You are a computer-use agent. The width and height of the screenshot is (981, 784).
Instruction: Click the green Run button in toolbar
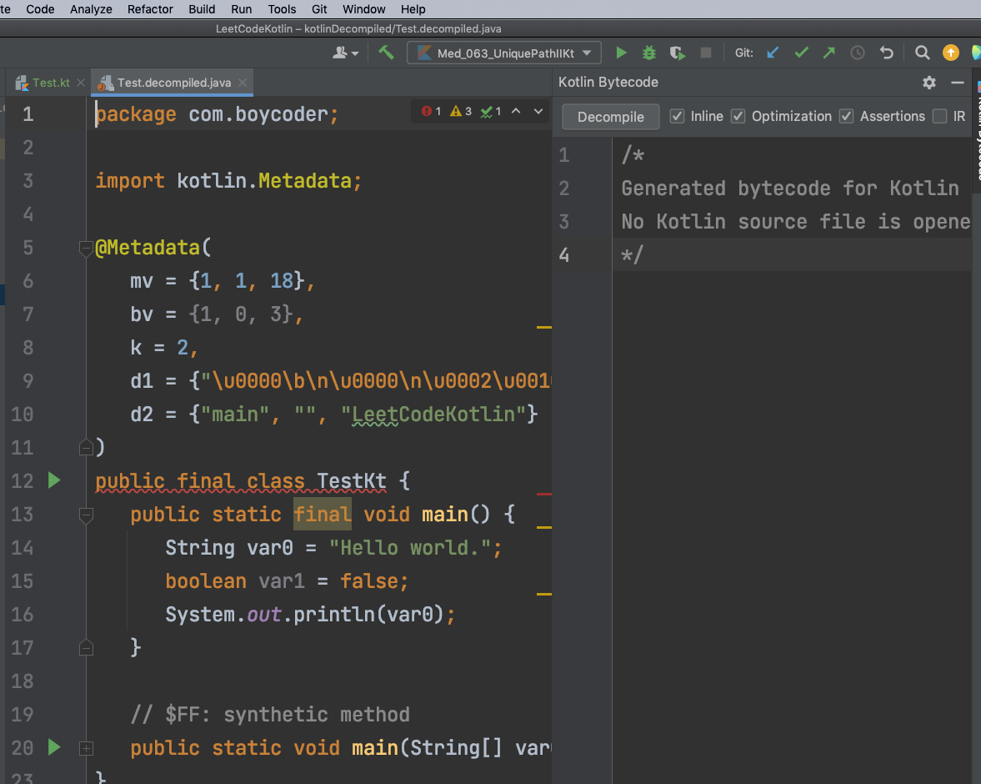621,53
